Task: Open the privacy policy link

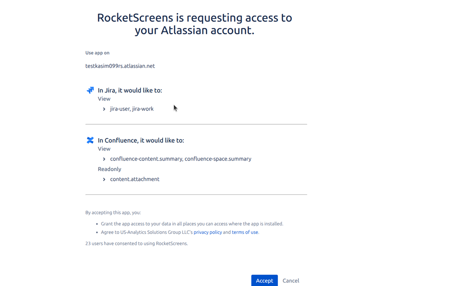Action: (208, 232)
